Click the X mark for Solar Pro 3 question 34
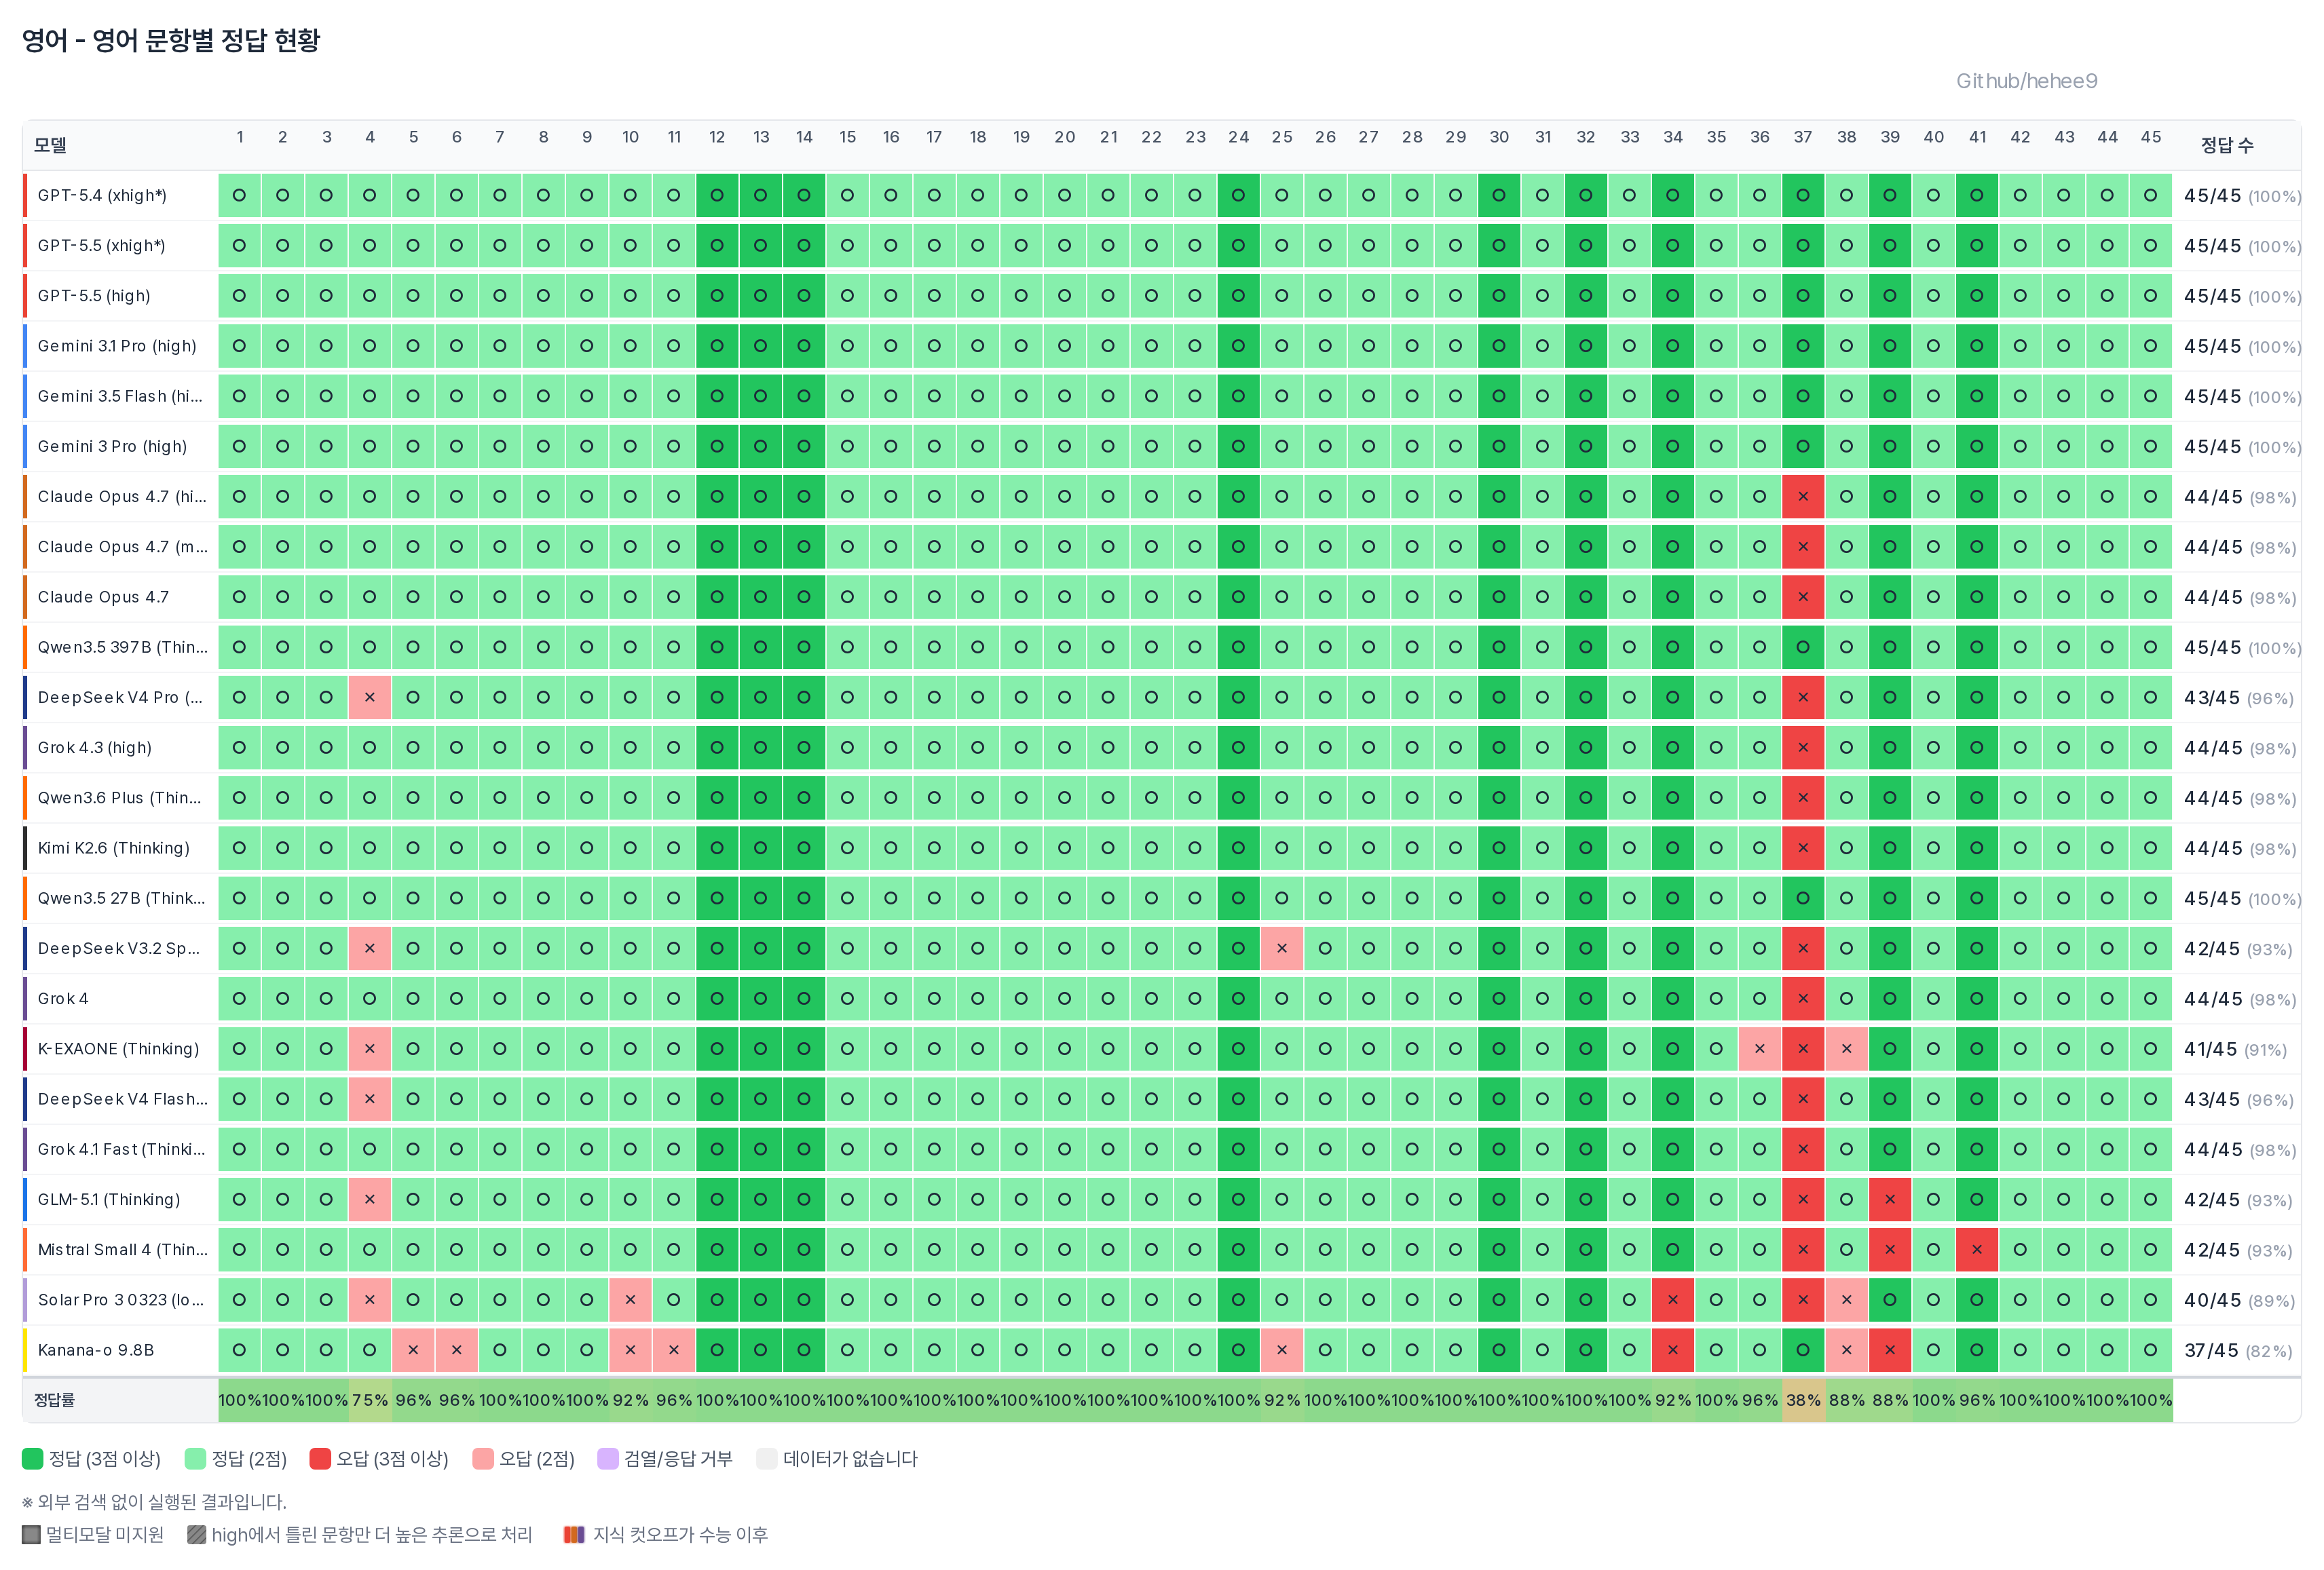This screenshot has width=2324, height=1570. coord(1673,1300)
